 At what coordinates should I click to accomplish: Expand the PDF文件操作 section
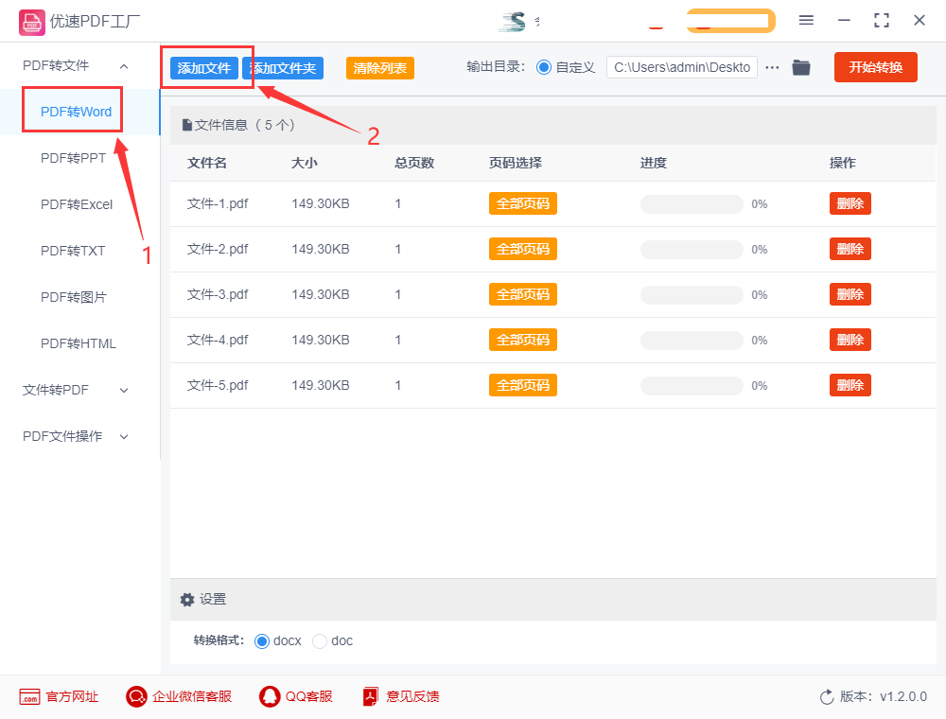tap(124, 437)
